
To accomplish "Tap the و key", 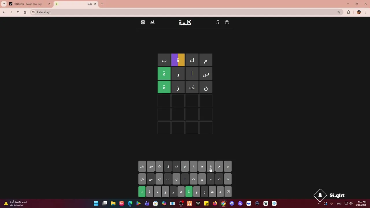I will pos(197,192).
